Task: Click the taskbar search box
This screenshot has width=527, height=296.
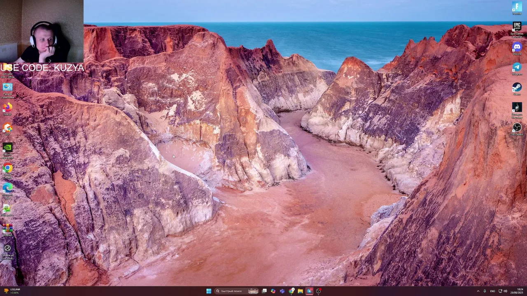Action: coord(237,291)
